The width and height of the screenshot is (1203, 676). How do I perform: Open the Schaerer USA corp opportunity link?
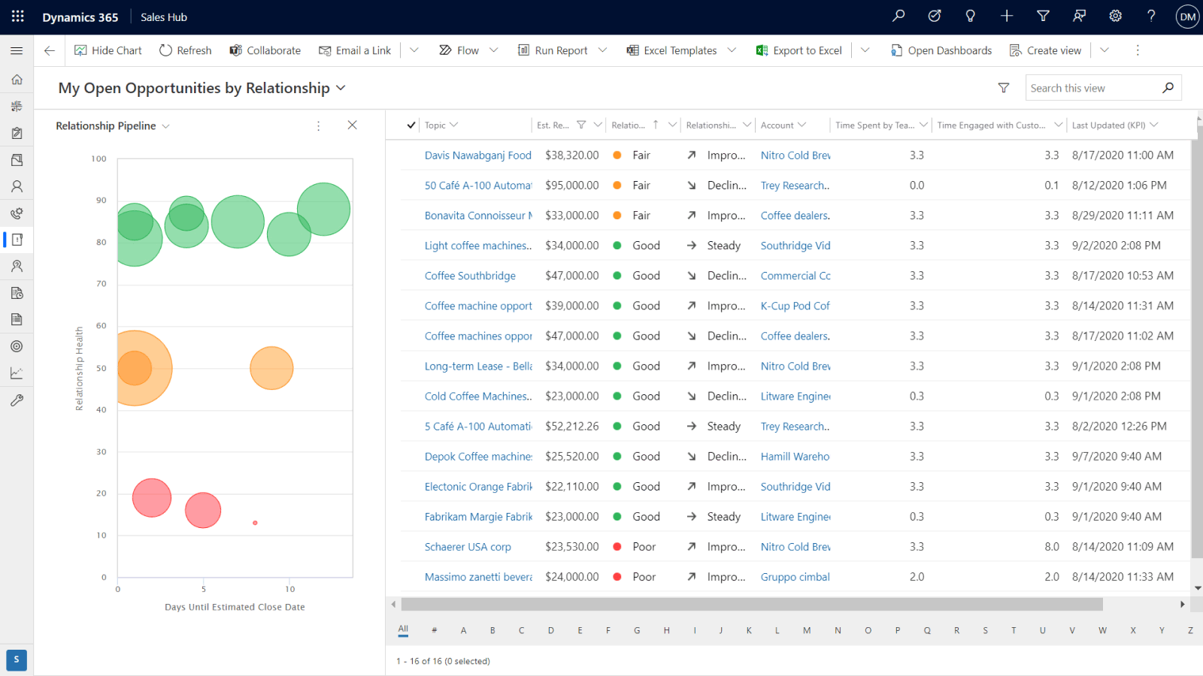pos(468,546)
